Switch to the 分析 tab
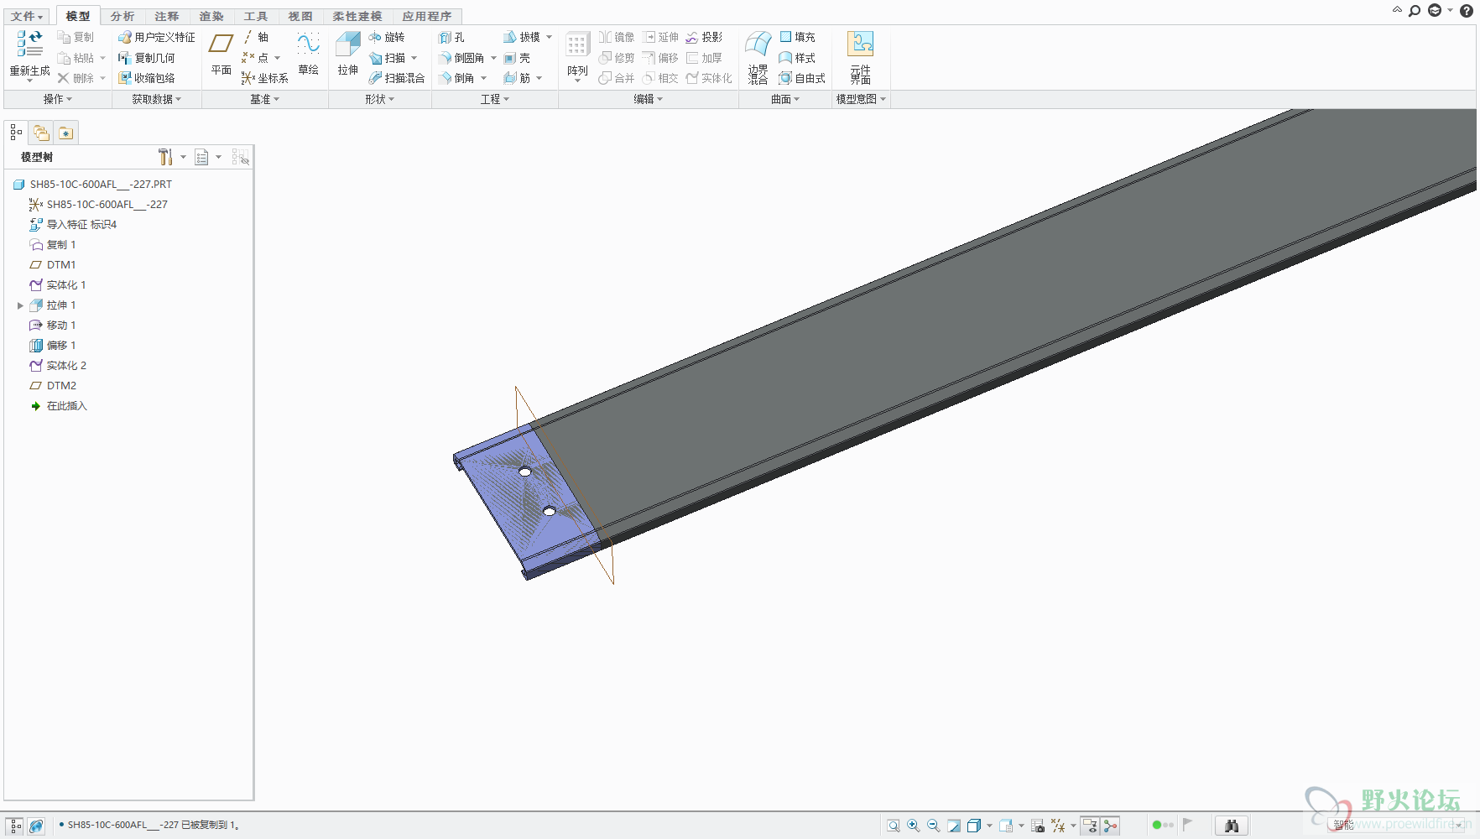The image size is (1480, 839). (122, 16)
